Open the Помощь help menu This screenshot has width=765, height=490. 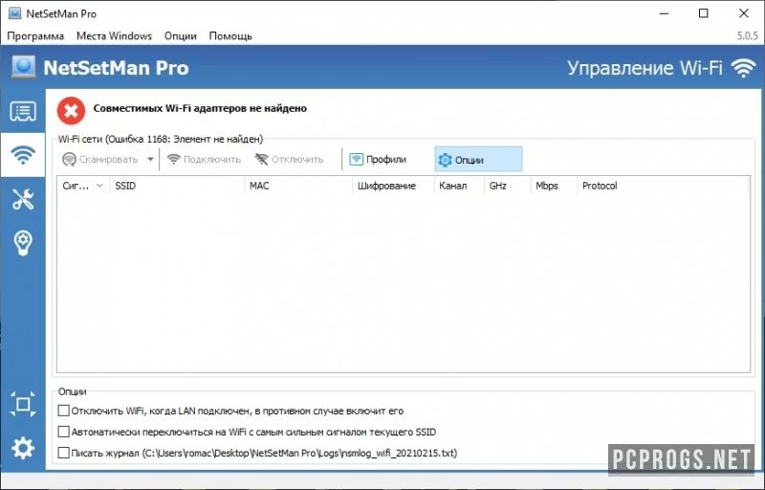pyautogui.click(x=230, y=36)
